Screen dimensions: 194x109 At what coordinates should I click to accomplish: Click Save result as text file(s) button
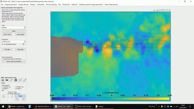pyautogui.click(x=14, y=61)
